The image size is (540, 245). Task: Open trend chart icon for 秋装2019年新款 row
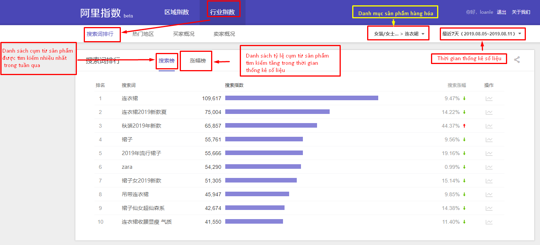pos(489,126)
